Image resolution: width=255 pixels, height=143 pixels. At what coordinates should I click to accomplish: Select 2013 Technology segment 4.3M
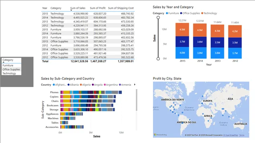[x=217, y=31]
